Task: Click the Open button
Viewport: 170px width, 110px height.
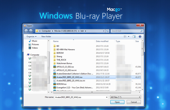Action: pos(117,102)
